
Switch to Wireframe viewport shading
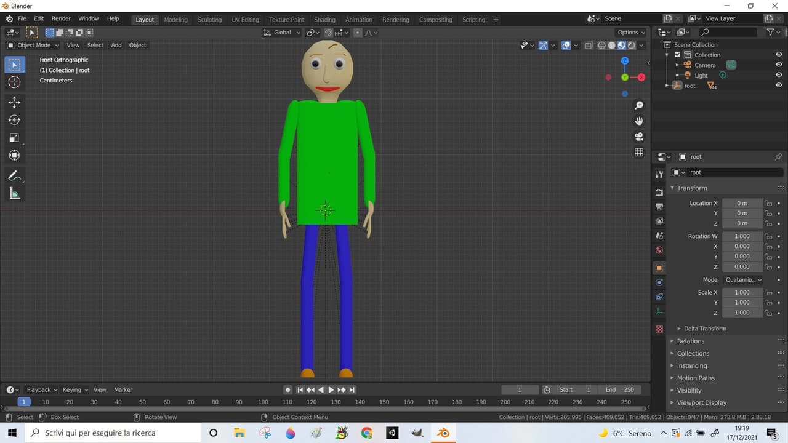[602, 45]
